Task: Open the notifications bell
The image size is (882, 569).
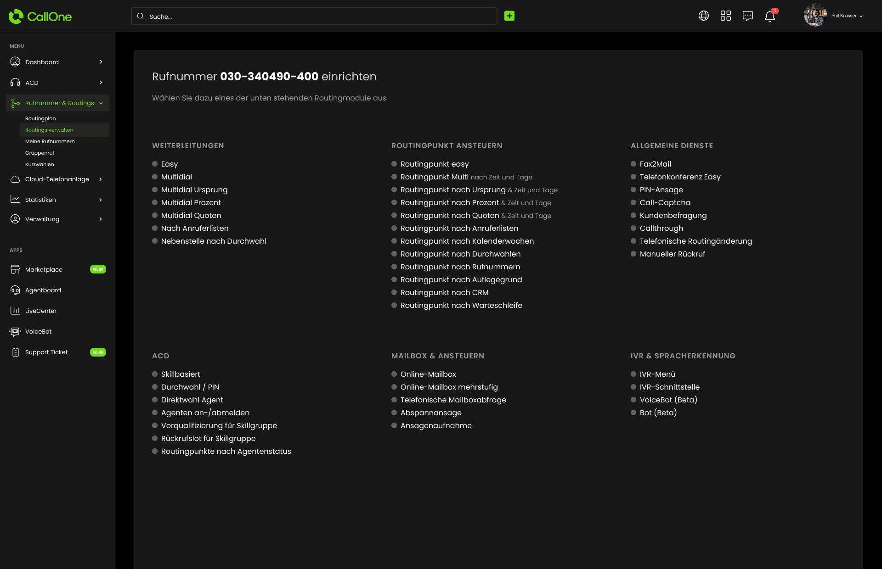Action: click(769, 17)
